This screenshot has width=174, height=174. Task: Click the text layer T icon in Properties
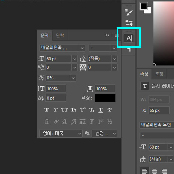pos(145,86)
